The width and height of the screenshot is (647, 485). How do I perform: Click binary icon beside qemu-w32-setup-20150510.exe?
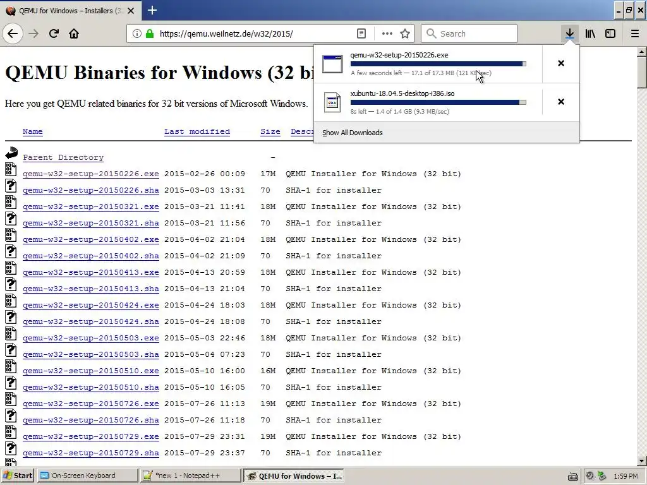tap(11, 366)
